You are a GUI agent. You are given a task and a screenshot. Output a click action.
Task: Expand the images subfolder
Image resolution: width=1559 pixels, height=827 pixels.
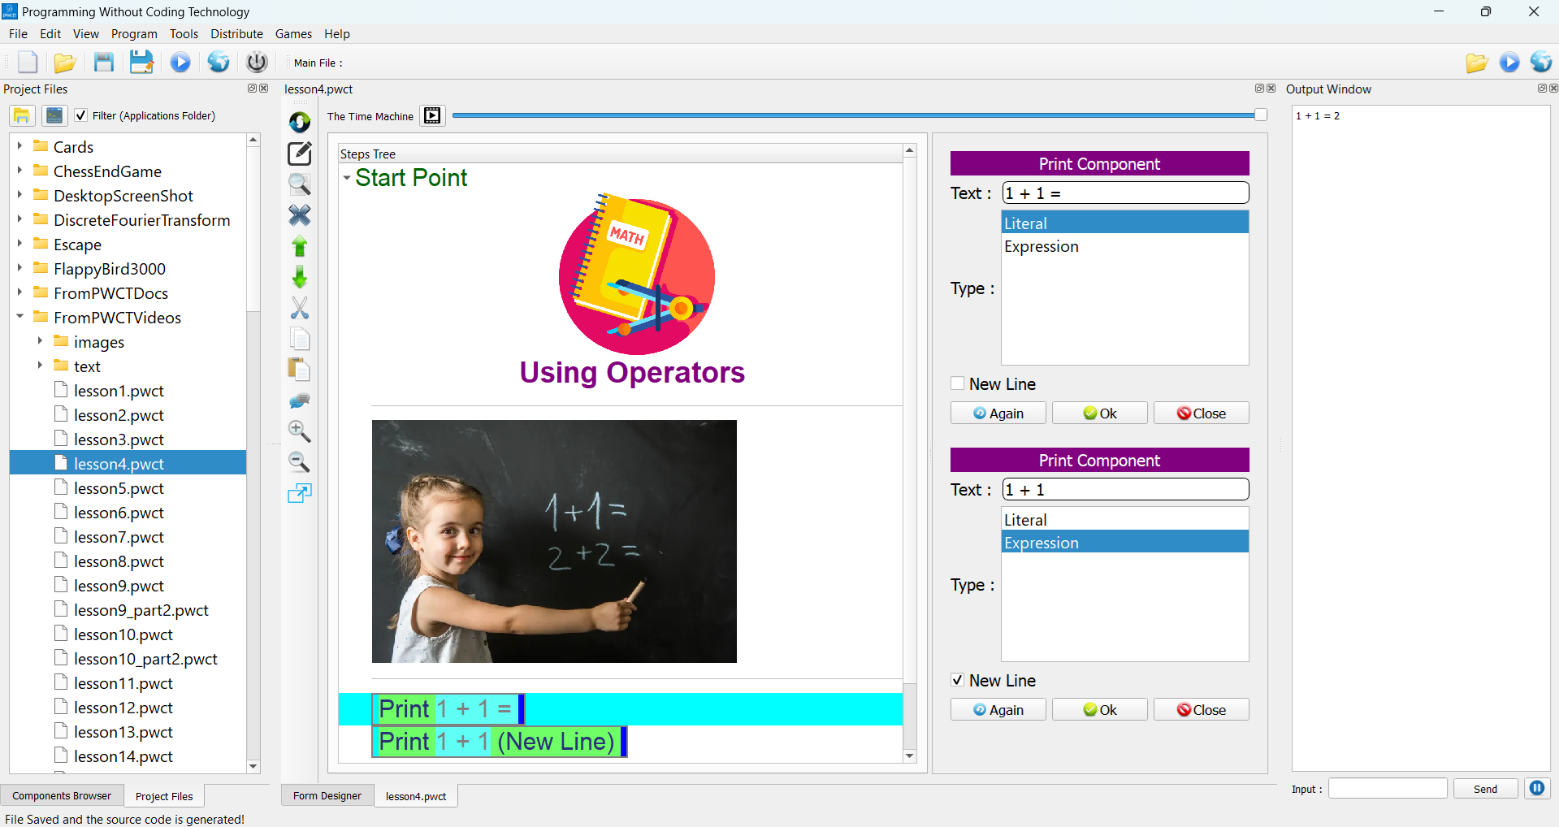(x=40, y=341)
